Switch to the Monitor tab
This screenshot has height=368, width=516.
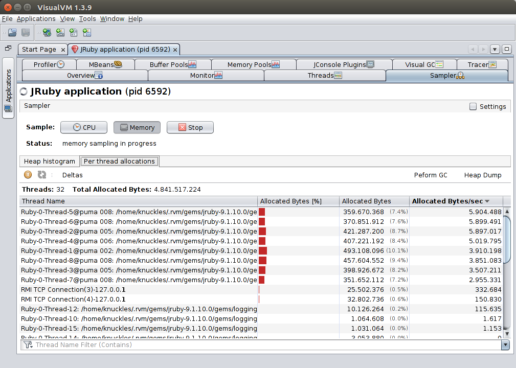tap(206, 75)
